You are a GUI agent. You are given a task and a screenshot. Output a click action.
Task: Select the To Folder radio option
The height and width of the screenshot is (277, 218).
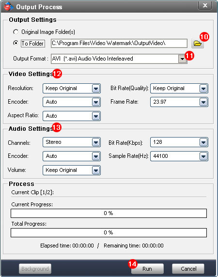(16, 43)
